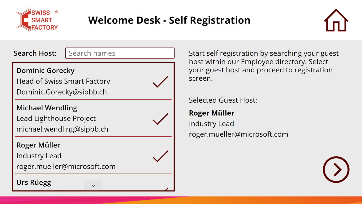The height and width of the screenshot is (204, 362).
Task: Click selected host email on right panel
Action: (239, 134)
